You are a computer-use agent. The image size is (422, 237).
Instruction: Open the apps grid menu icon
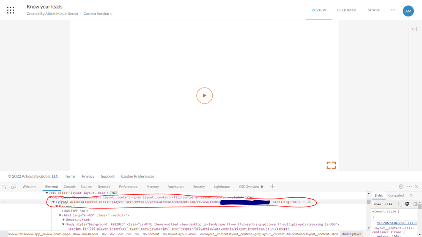tap(11, 10)
